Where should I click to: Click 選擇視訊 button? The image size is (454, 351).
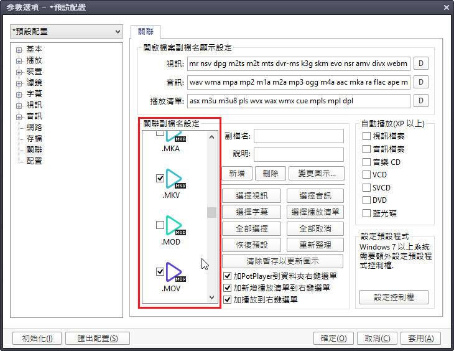point(252,195)
